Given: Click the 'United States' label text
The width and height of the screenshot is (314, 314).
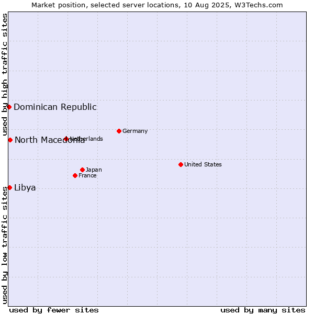Looking at the screenshot, I should (203, 164).
